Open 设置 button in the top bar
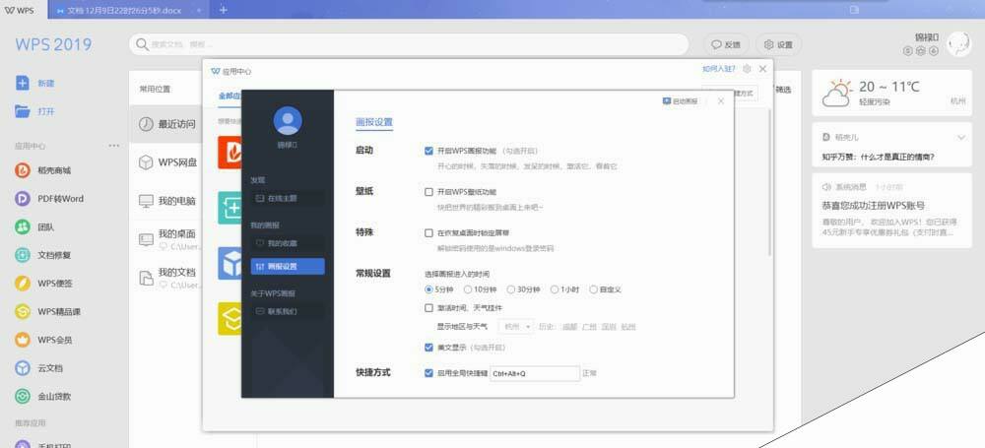 (x=778, y=44)
